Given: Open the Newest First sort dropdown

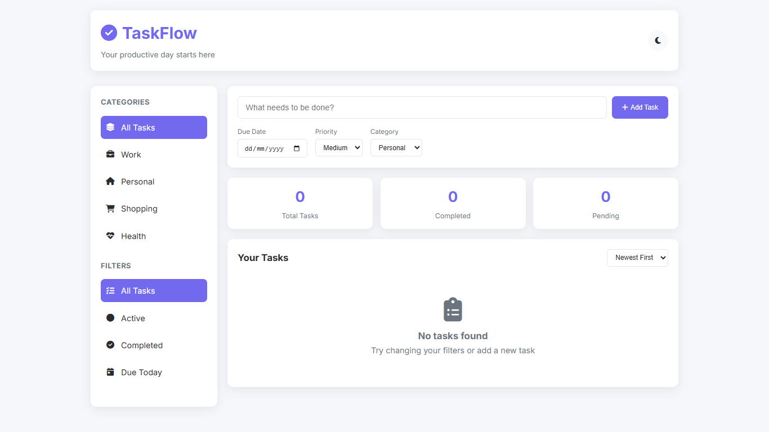Looking at the screenshot, I should 637,258.
